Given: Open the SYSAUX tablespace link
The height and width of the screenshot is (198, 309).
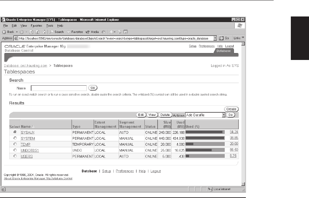Looking at the screenshot, I should pos(27,132).
